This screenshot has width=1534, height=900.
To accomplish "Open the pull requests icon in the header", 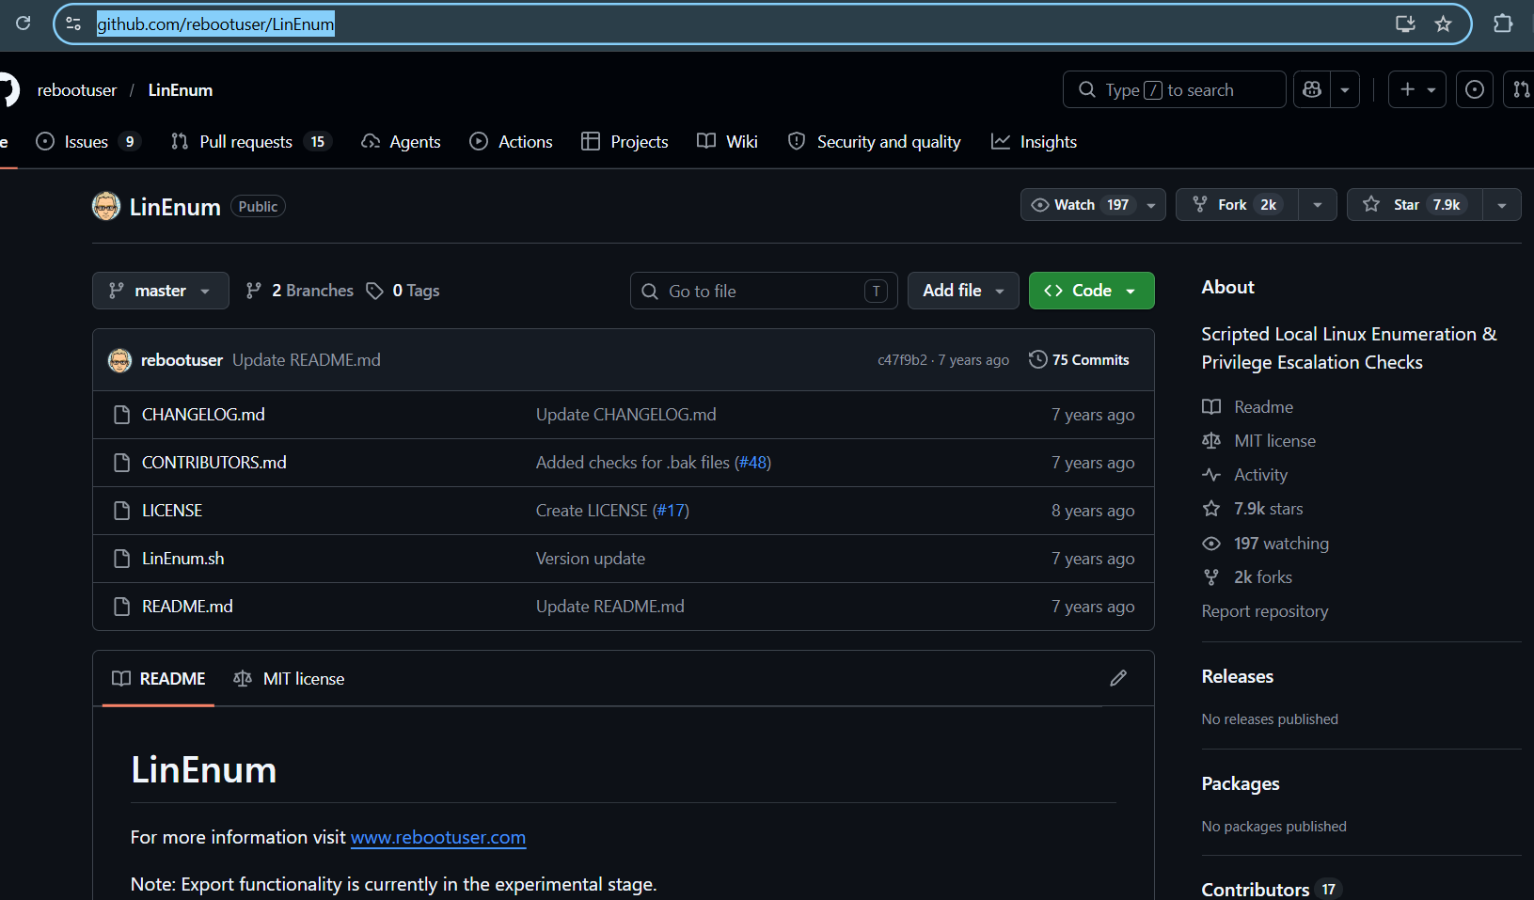I will point(1520,89).
